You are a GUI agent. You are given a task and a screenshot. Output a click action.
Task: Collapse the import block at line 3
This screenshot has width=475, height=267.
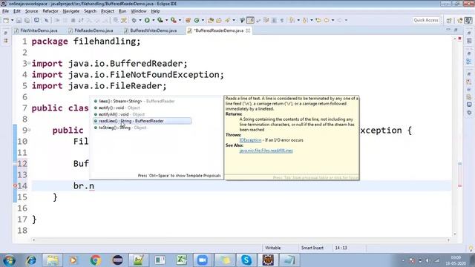[29, 63]
